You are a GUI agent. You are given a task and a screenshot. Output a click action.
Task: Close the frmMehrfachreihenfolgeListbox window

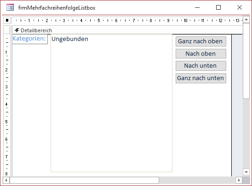[240, 7]
